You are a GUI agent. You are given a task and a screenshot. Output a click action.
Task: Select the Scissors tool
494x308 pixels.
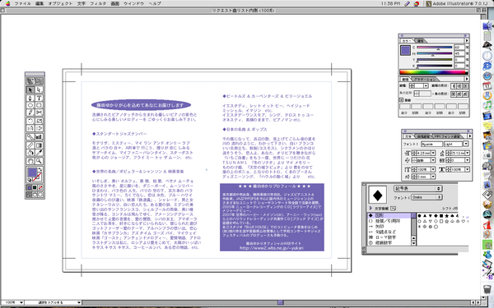(39, 113)
